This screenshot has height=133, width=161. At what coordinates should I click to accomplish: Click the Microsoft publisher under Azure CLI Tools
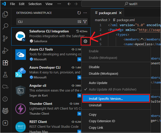coord(40,59)
